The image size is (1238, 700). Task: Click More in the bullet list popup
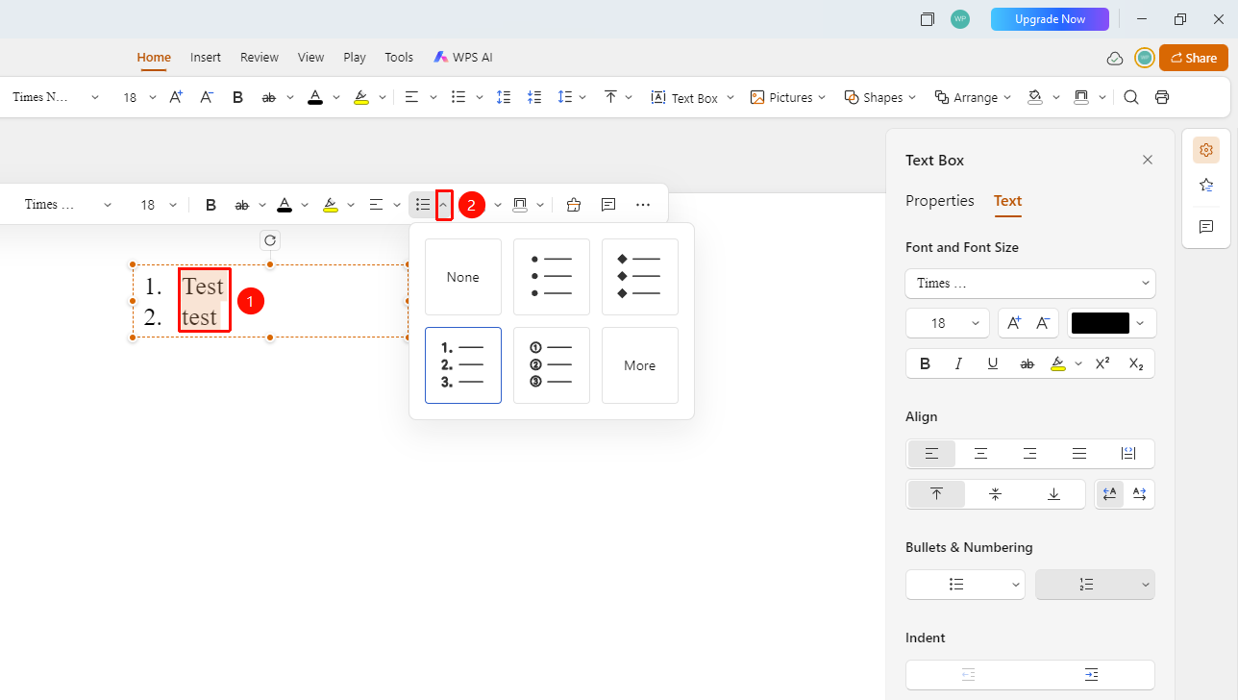click(640, 365)
